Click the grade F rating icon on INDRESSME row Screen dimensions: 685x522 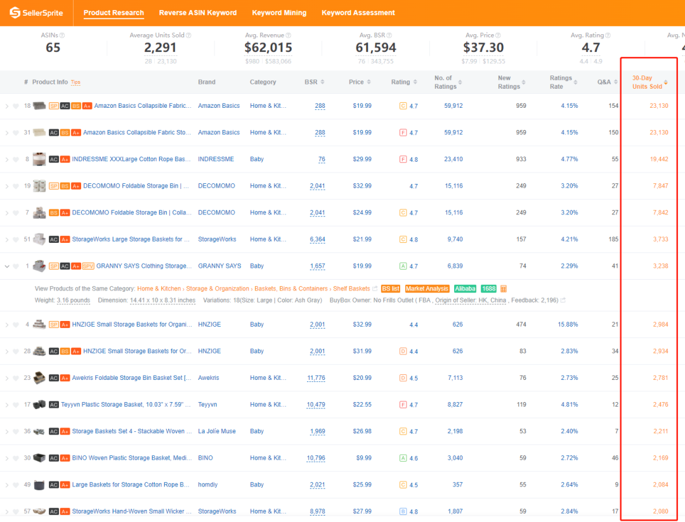click(x=403, y=159)
